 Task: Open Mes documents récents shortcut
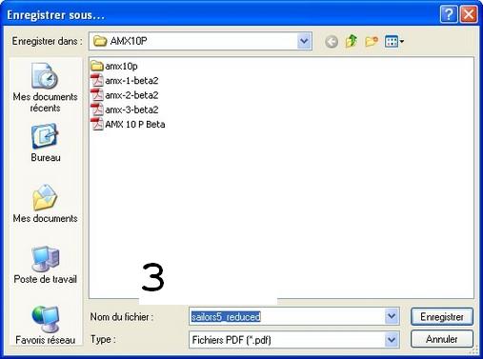[x=45, y=88]
